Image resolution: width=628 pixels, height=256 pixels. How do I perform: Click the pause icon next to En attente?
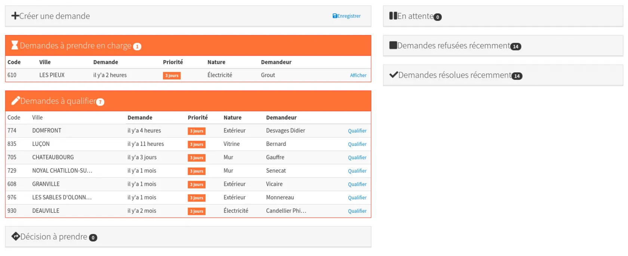(x=393, y=16)
